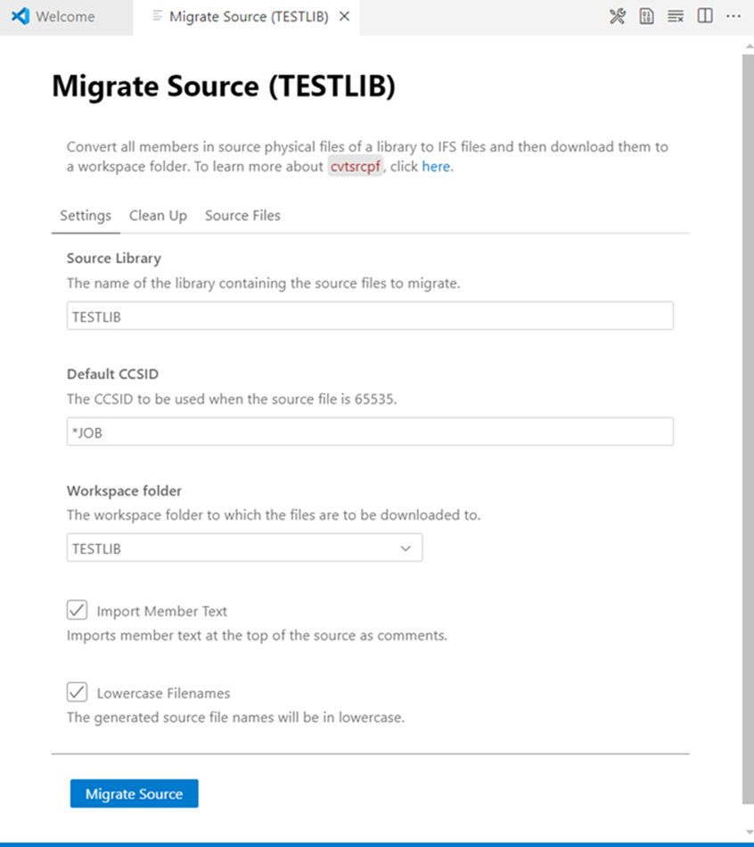
Task: Click the clear-all lines icon in toolbar
Action: (676, 16)
